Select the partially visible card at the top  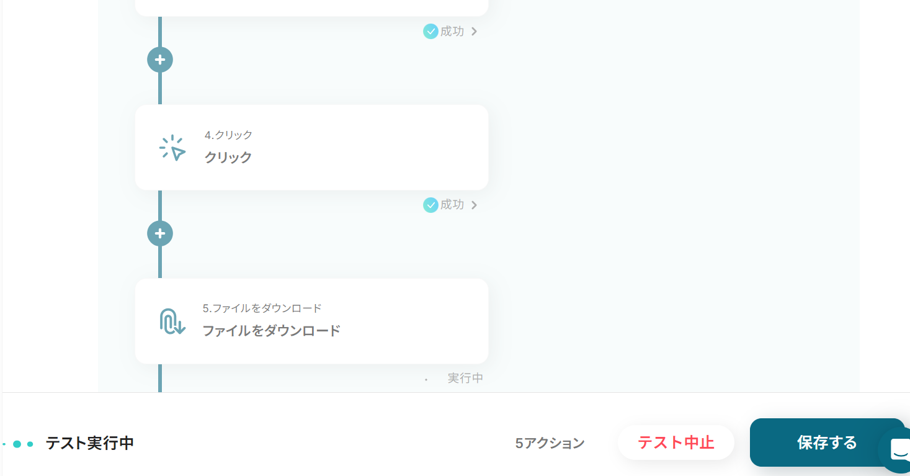[x=311, y=8]
